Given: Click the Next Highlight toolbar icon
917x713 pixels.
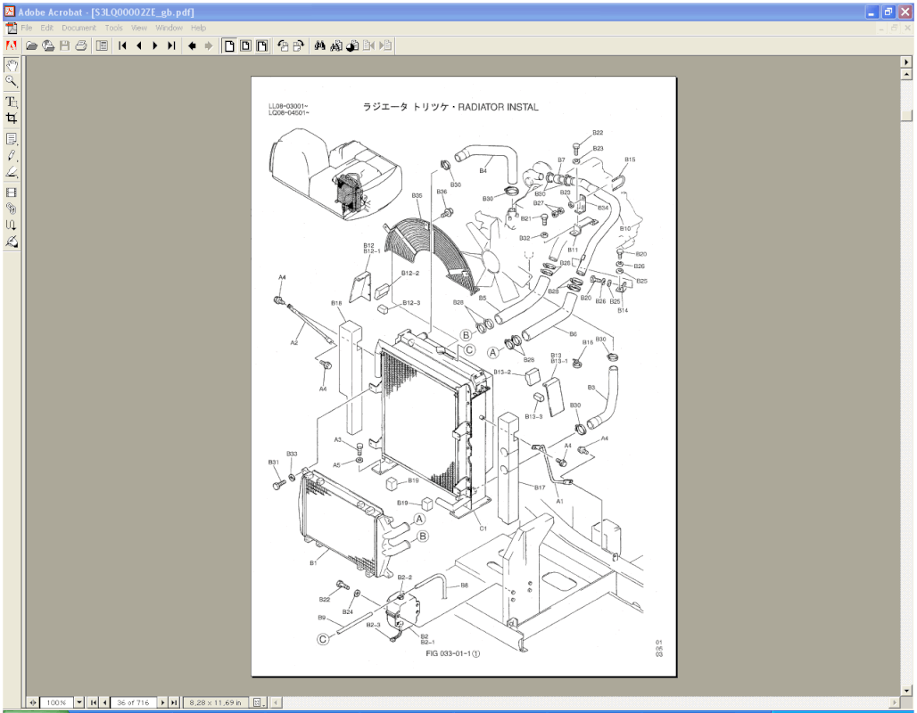Looking at the screenshot, I should [384, 45].
